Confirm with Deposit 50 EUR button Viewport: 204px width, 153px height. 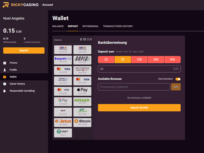pos(139,108)
